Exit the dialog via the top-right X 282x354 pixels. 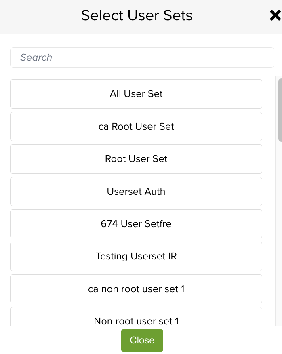point(275,15)
